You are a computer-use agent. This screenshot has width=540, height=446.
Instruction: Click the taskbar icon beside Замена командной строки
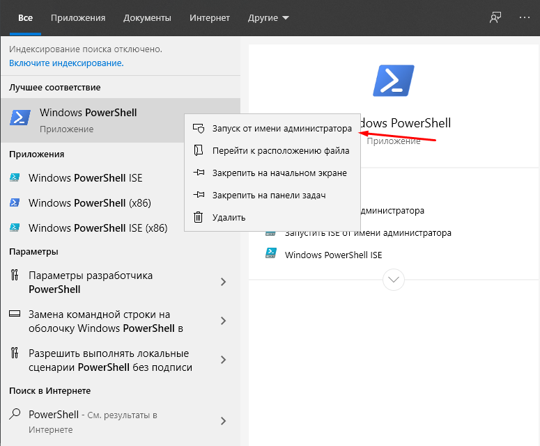pyautogui.click(x=15, y=313)
